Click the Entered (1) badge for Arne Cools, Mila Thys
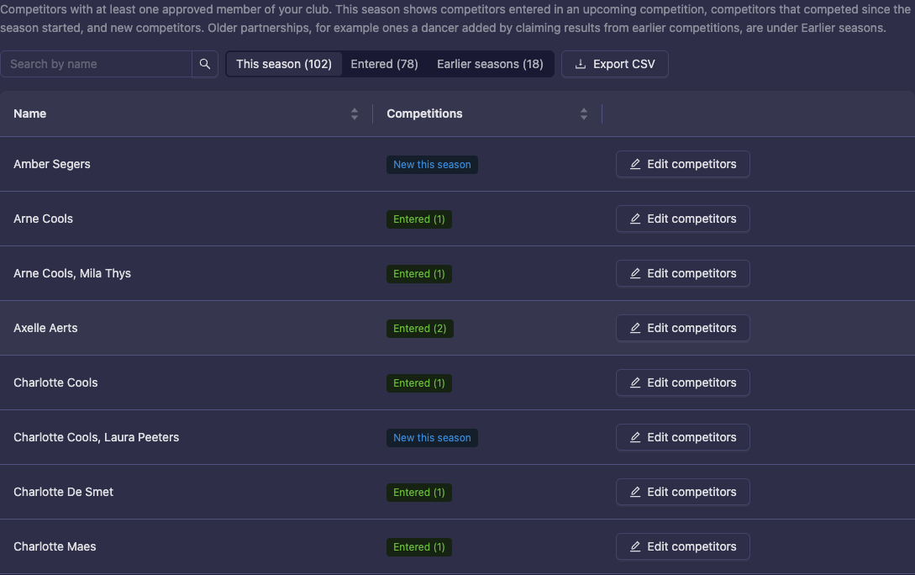915x575 pixels. tap(419, 274)
